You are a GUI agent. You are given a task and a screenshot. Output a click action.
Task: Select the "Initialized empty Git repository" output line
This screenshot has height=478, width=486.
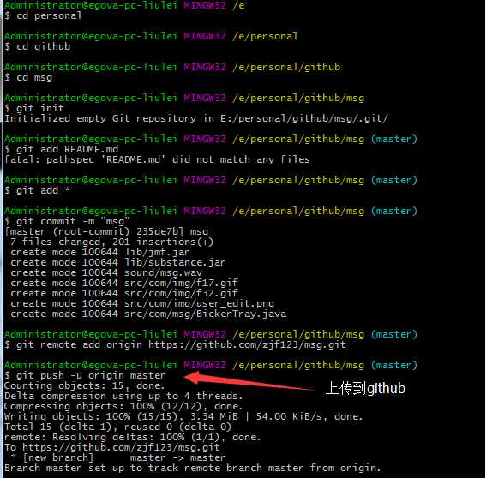(x=196, y=118)
